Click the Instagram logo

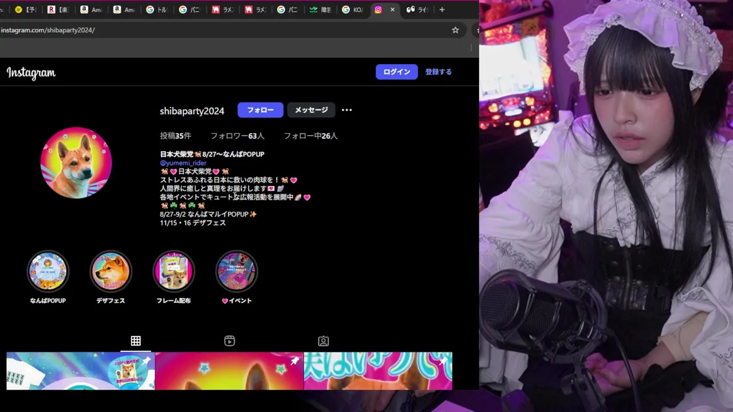tap(31, 73)
